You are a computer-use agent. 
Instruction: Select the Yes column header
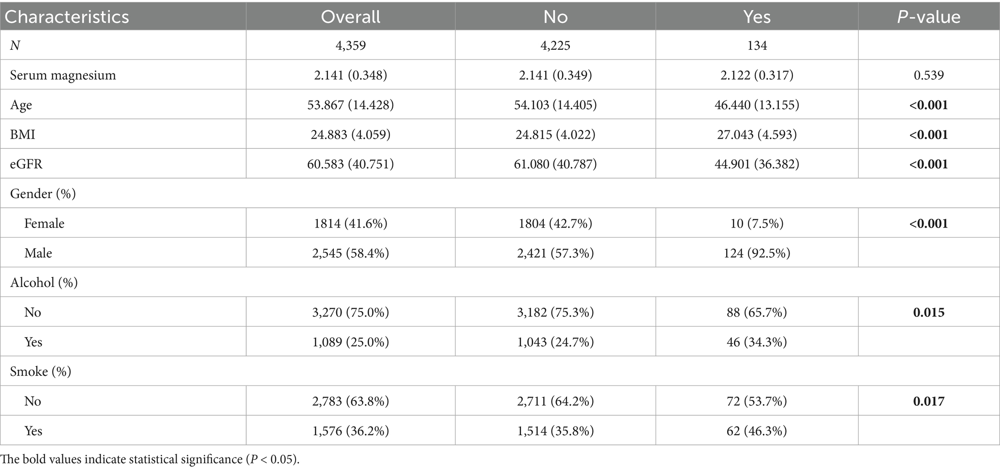(x=757, y=17)
